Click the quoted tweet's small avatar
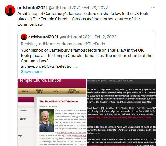 pyautogui.click(x=24, y=37)
